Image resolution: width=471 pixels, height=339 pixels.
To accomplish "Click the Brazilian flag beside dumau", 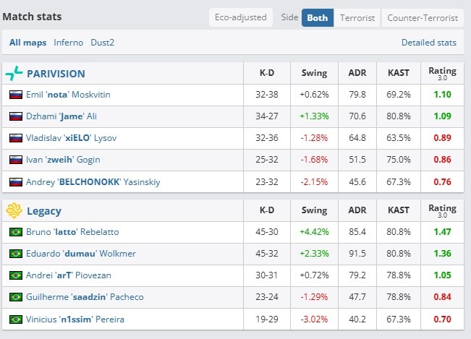I will 16,254.
